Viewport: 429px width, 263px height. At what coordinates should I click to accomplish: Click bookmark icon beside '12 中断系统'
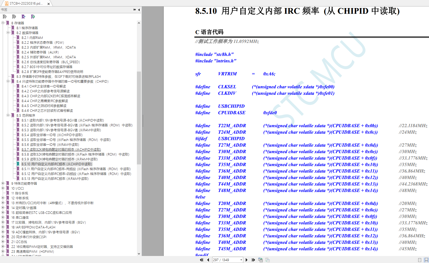point(8,198)
